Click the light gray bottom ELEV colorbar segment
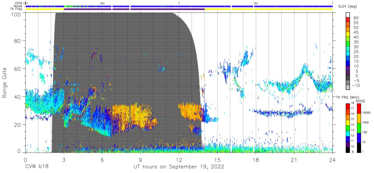Viewport: 374px width, 173px height. click(348, 87)
